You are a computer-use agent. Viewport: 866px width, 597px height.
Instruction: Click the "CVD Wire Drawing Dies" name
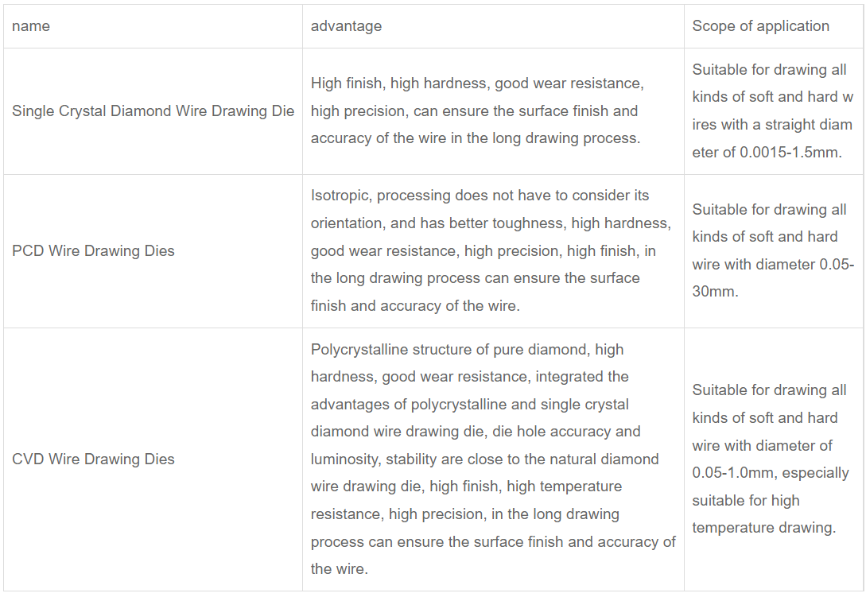tap(93, 459)
